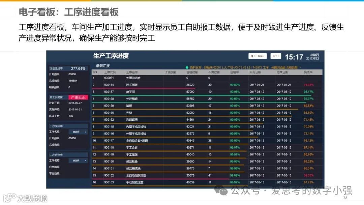Click the NO. column header
This screenshot has width=364, height=205.
[x=95, y=72]
